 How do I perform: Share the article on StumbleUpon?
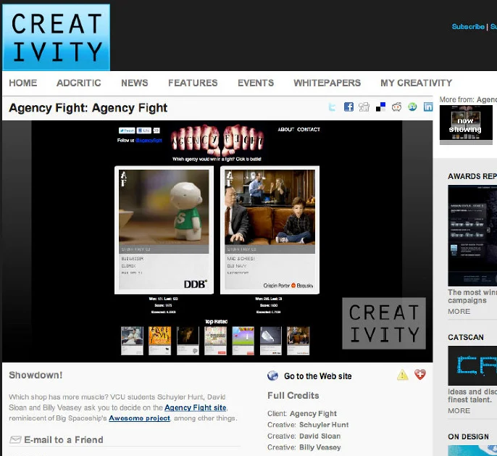click(412, 107)
